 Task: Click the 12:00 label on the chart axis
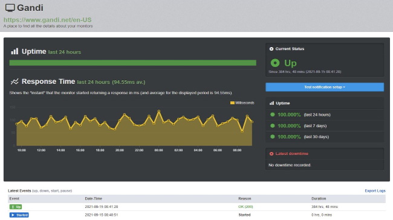tap(41, 150)
